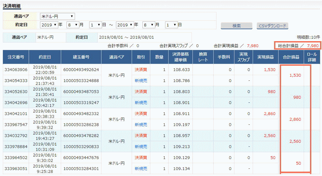Image resolution: width=322 pixels, height=176 pixels.
Task: Expand the end month dropdown after ～
Action: point(148,25)
